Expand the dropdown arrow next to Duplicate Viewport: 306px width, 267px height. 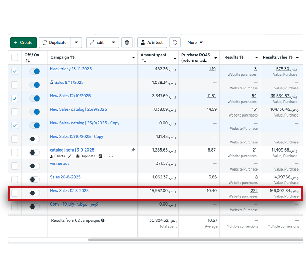tap(76, 42)
